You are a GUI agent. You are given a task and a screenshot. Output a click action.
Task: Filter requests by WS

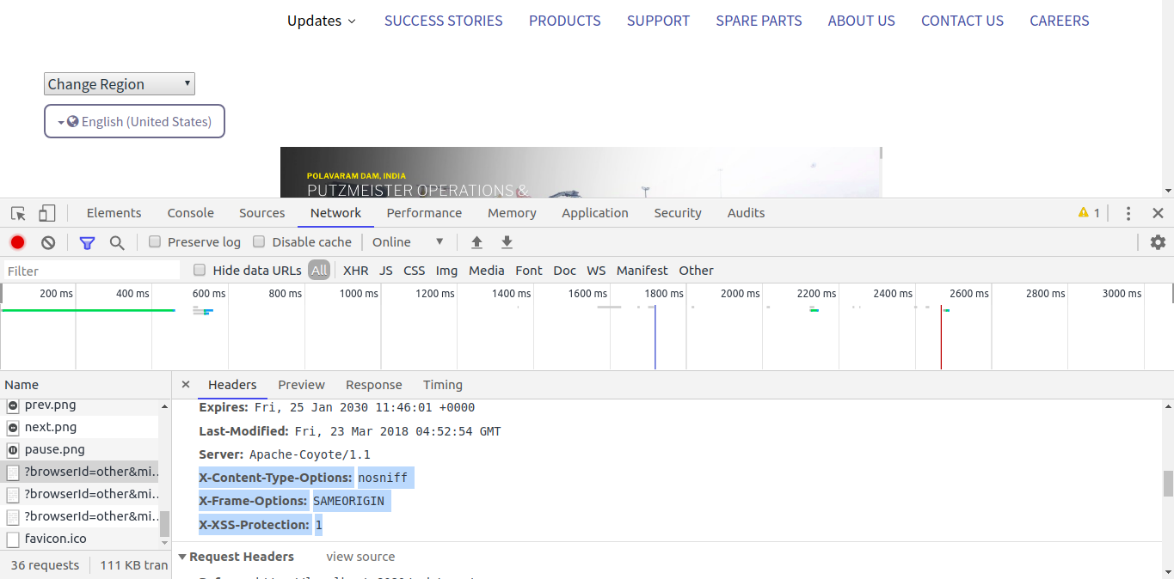click(596, 270)
